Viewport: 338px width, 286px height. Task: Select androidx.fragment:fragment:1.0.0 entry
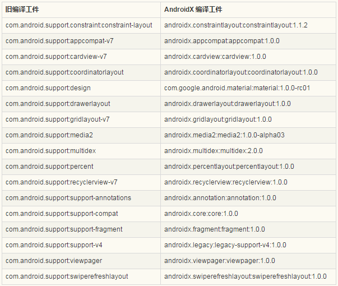coord(248,229)
